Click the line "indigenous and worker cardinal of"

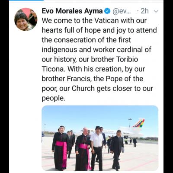click(96, 50)
